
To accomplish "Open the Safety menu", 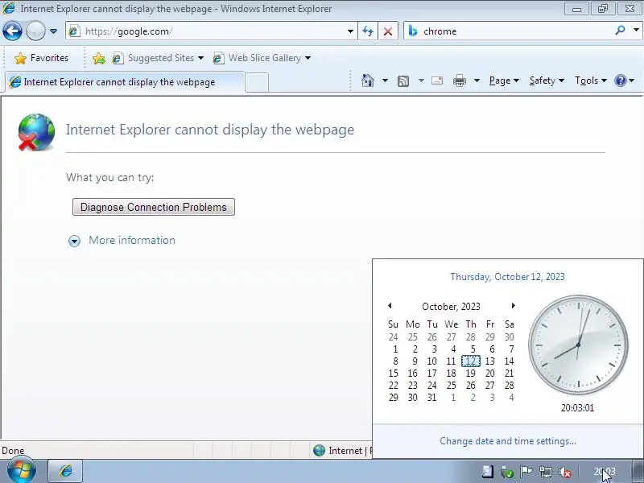I will [x=547, y=80].
